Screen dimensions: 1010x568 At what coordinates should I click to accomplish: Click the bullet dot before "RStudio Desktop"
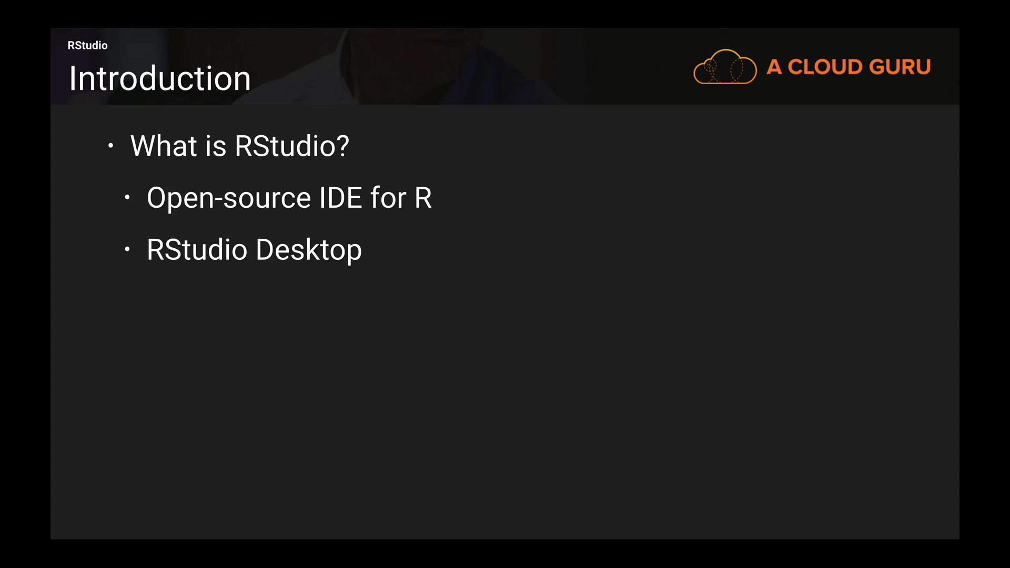point(127,249)
